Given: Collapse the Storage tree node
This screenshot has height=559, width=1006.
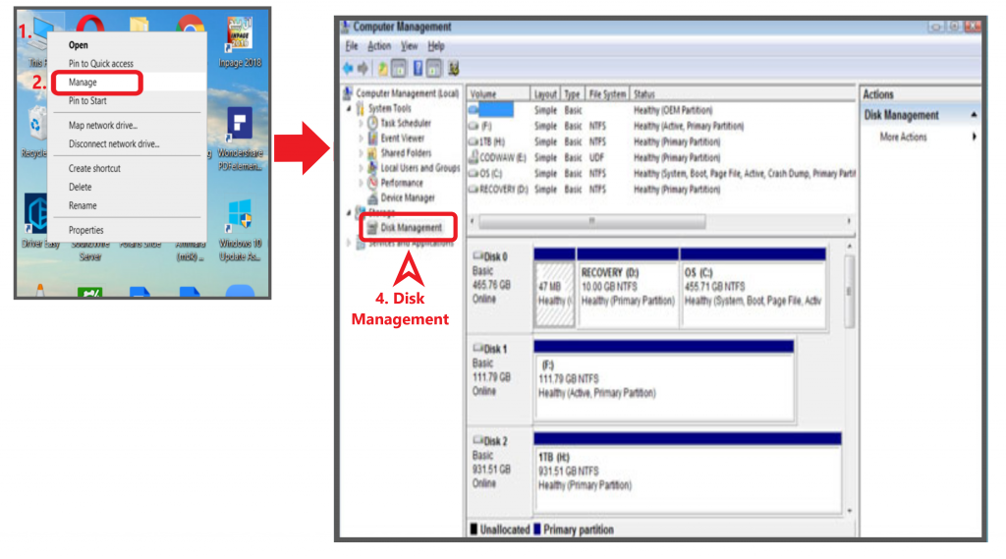Looking at the screenshot, I should (349, 212).
